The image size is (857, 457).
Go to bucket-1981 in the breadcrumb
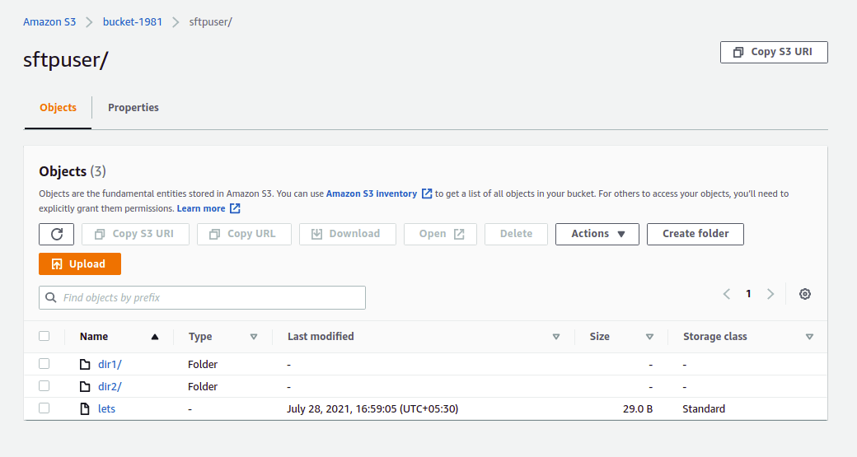pos(133,22)
